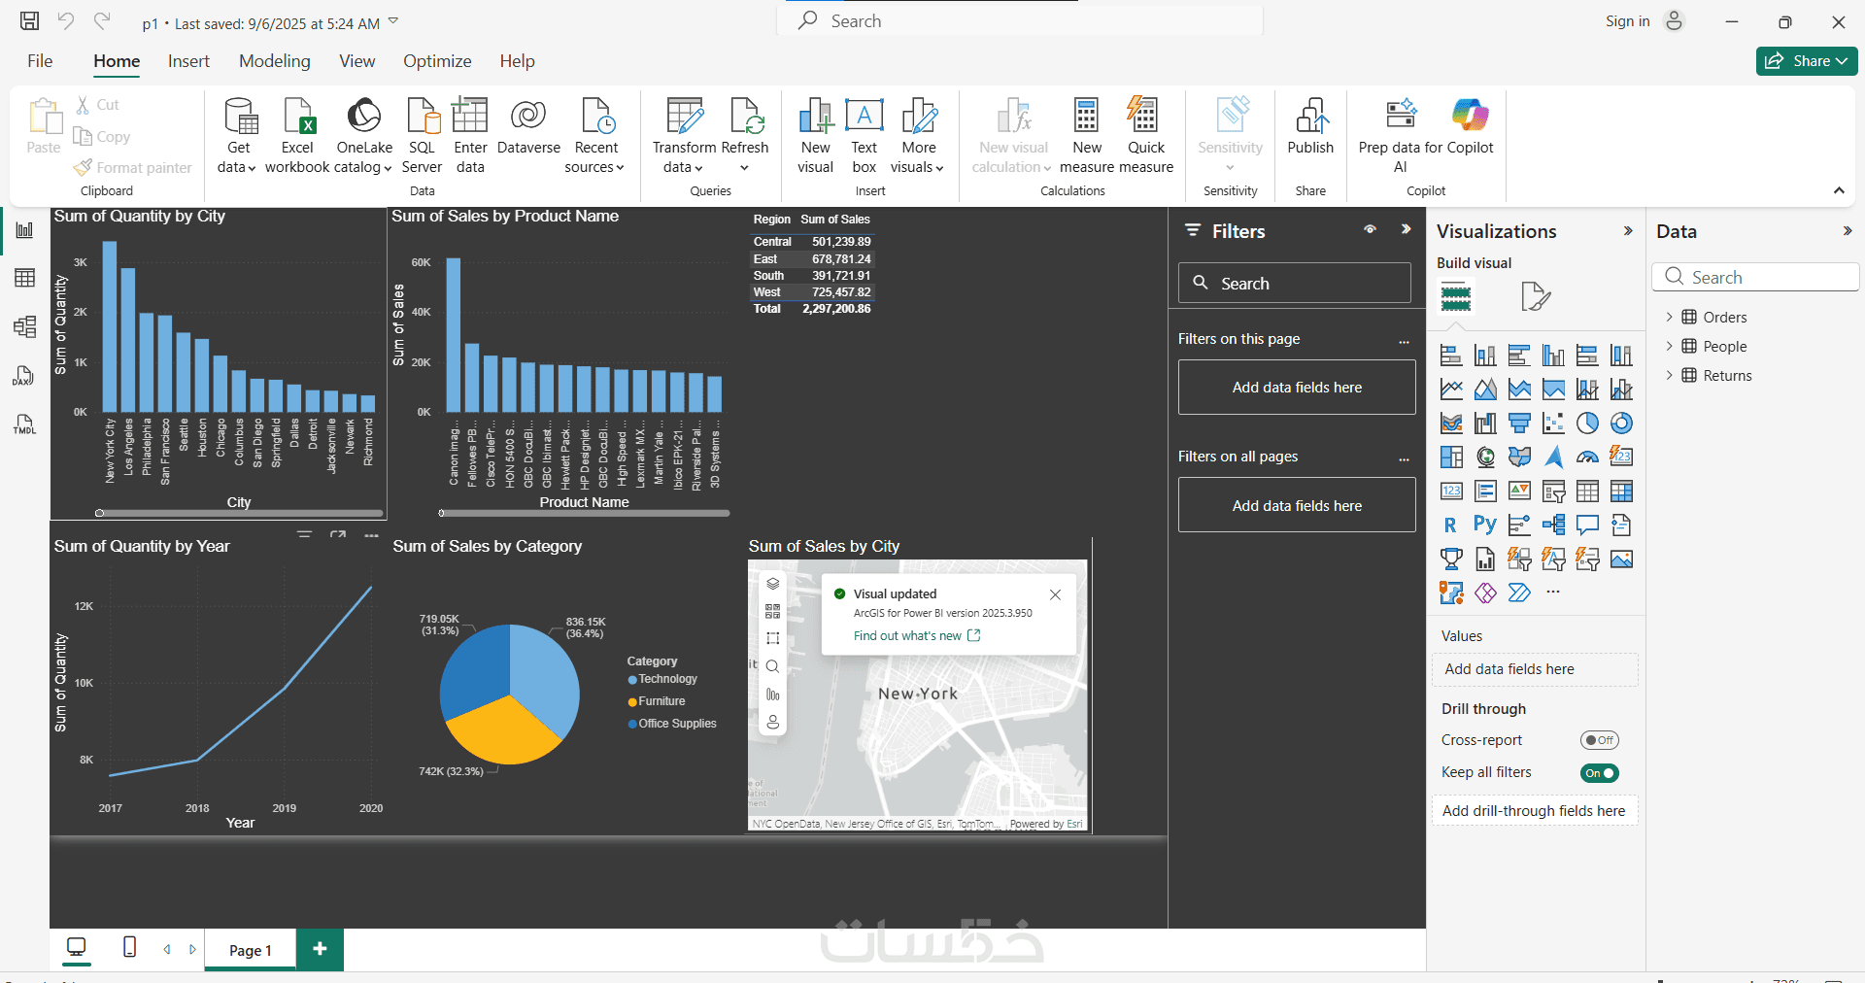Open the Recent sources dropdown
This screenshot has height=983, width=1865.
(595, 136)
